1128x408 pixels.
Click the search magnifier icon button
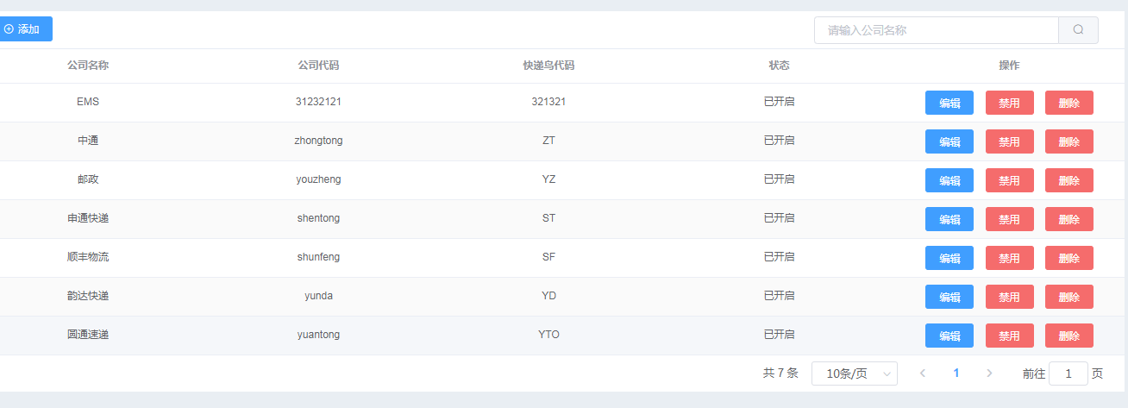[1078, 29]
